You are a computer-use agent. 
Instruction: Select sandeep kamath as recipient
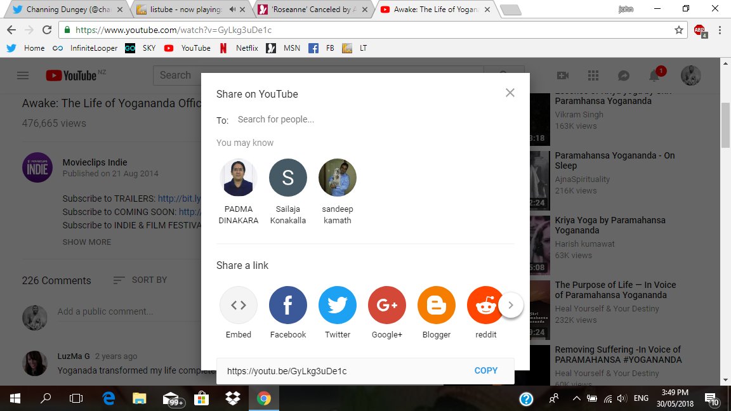pyautogui.click(x=337, y=192)
